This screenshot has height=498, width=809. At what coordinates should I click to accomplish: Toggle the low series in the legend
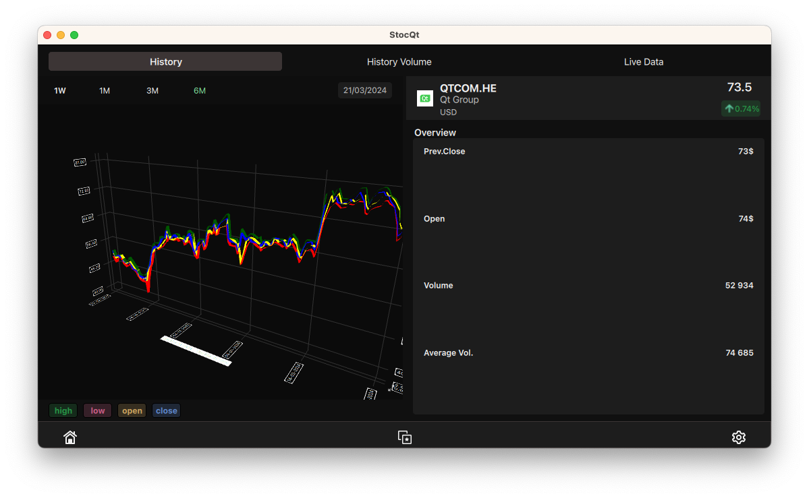pyautogui.click(x=97, y=410)
